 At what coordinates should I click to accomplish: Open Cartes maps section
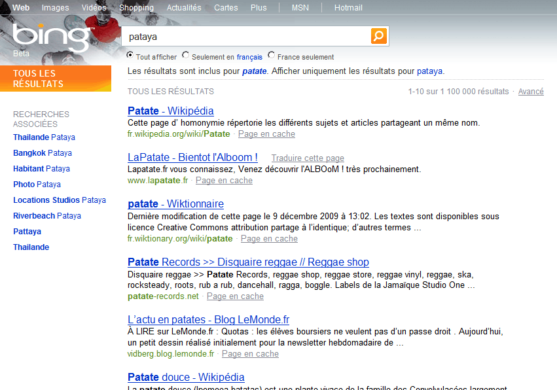pos(226,7)
